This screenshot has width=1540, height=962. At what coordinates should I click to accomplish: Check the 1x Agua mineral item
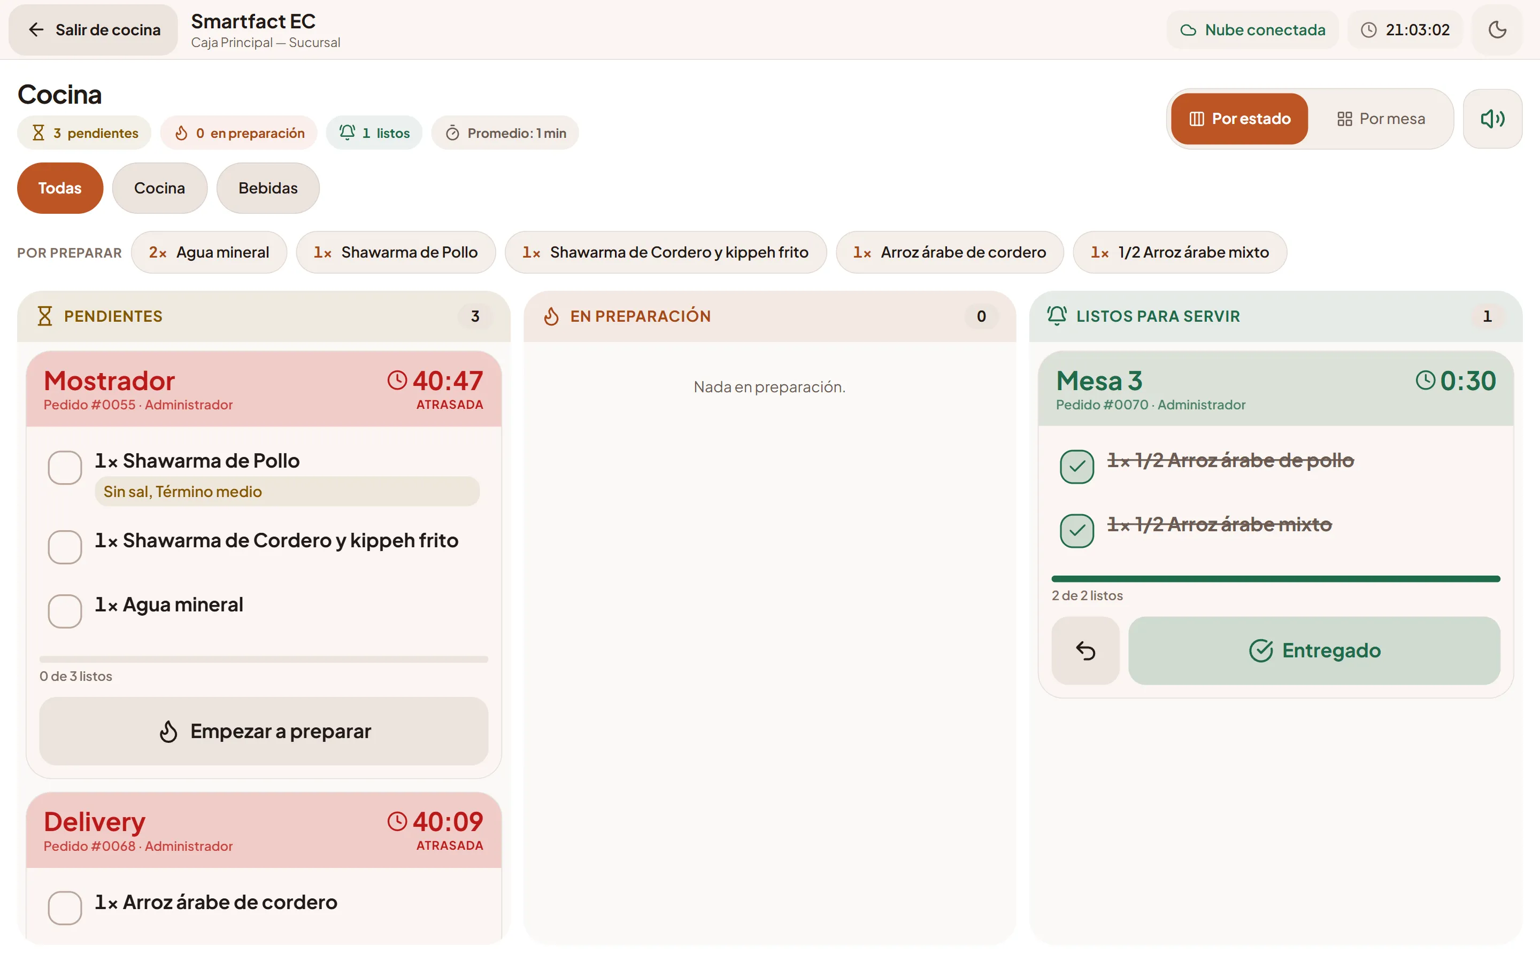pos(65,611)
